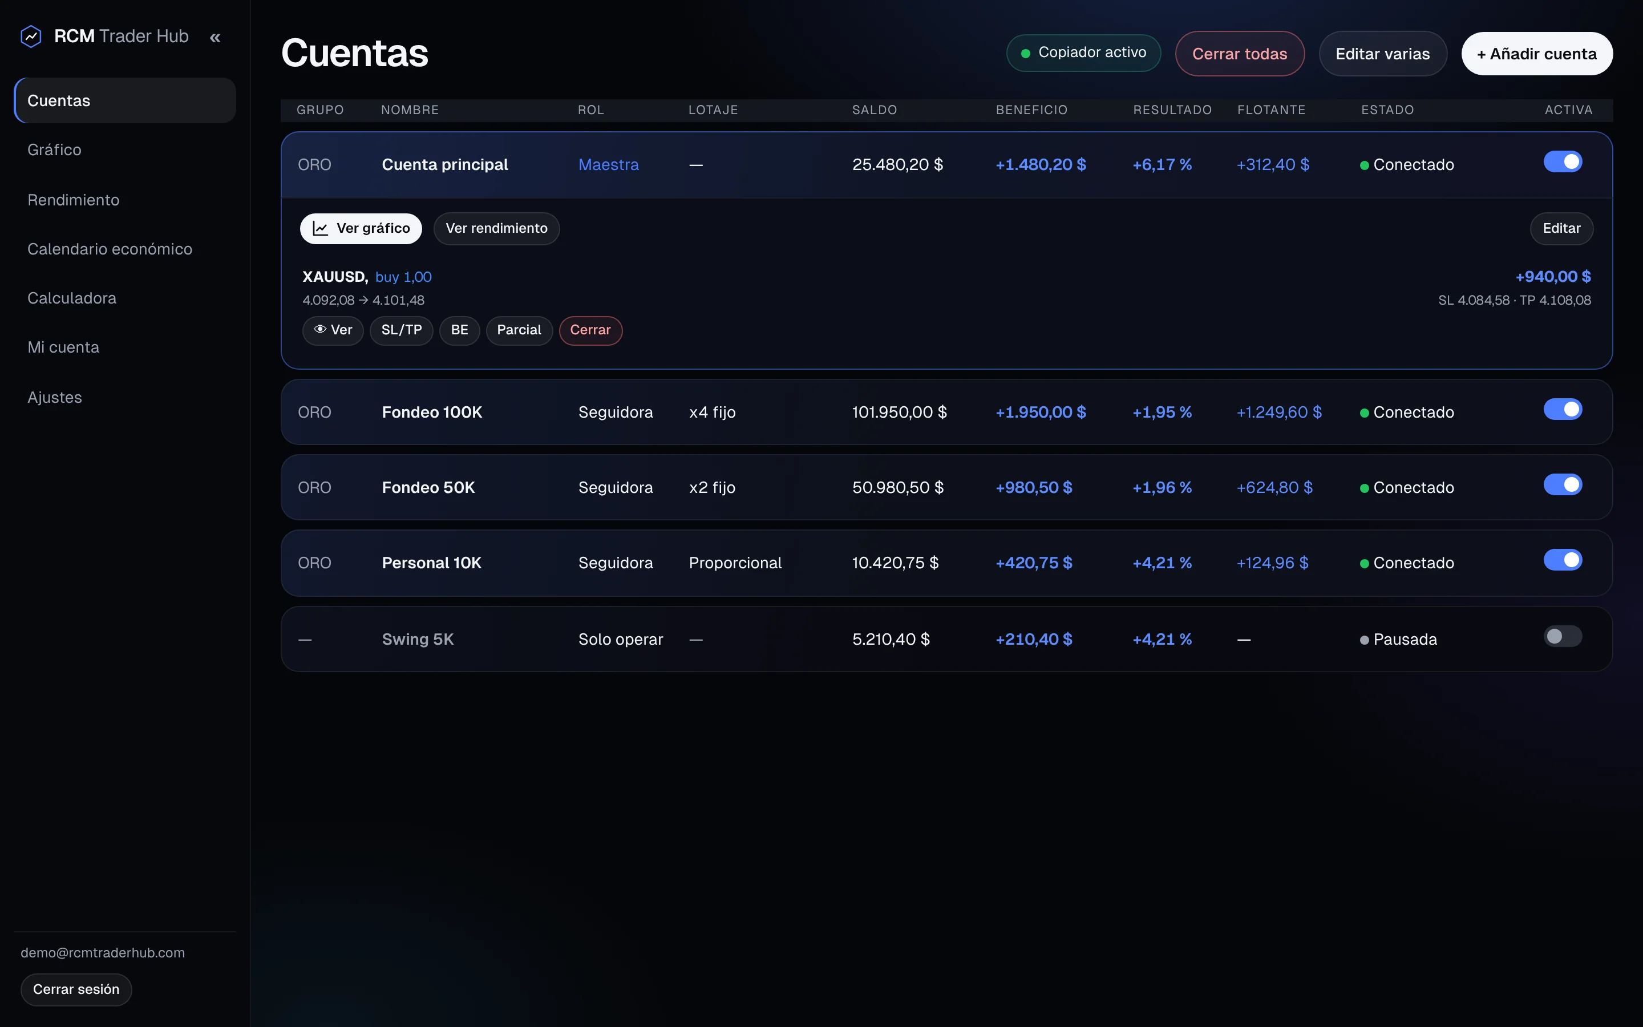Click the SALDO column header

click(x=875, y=110)
